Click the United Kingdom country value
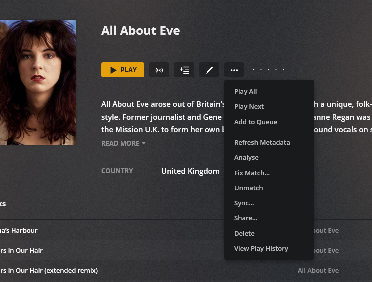Viewport: 372px width, 282px height. 190,171
